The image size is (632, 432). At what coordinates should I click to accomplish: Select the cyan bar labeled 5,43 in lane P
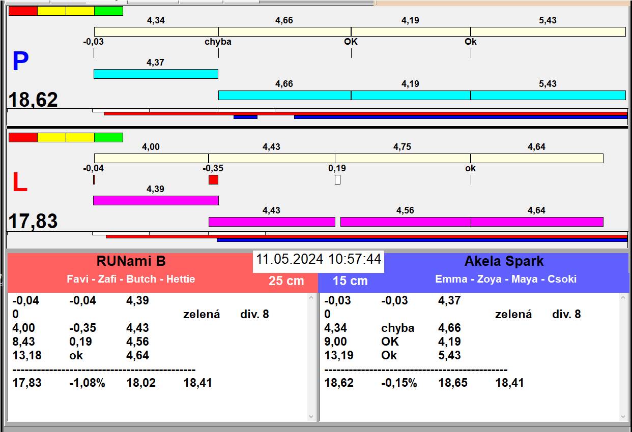click(x=548, y=95)
